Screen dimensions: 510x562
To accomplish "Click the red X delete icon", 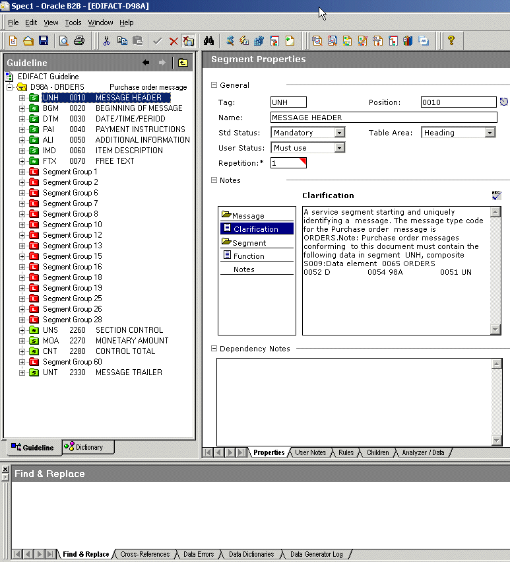I will pyautogui.click(x=174, y=42).
